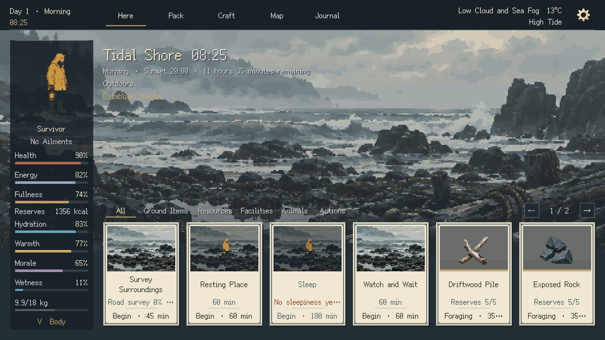
Task: Filter cards by Facilities
Action: [256, 211]
